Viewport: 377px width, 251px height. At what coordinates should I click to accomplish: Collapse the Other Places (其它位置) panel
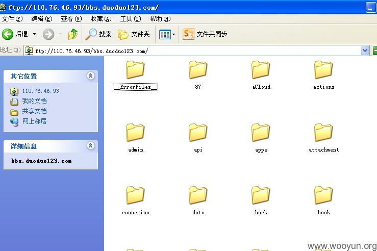click(x=90, y=76)
